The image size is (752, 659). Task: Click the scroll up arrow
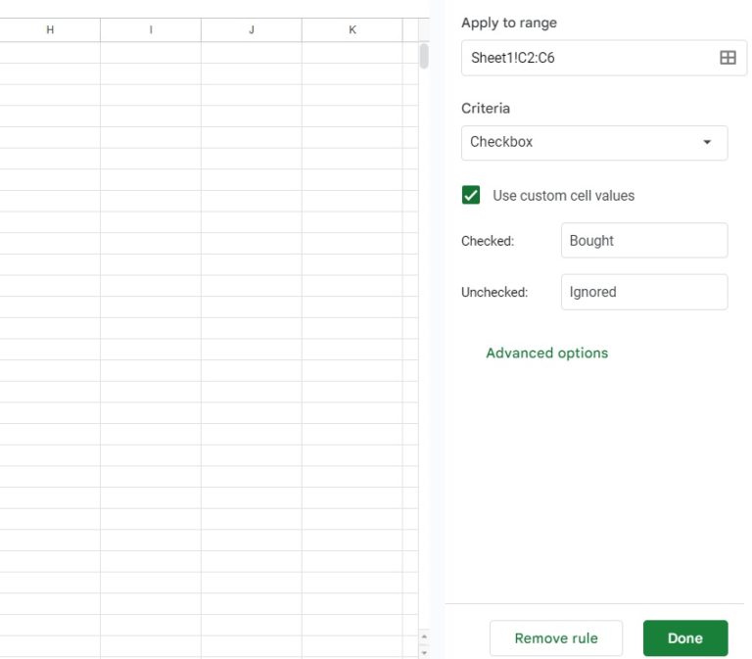424,636
